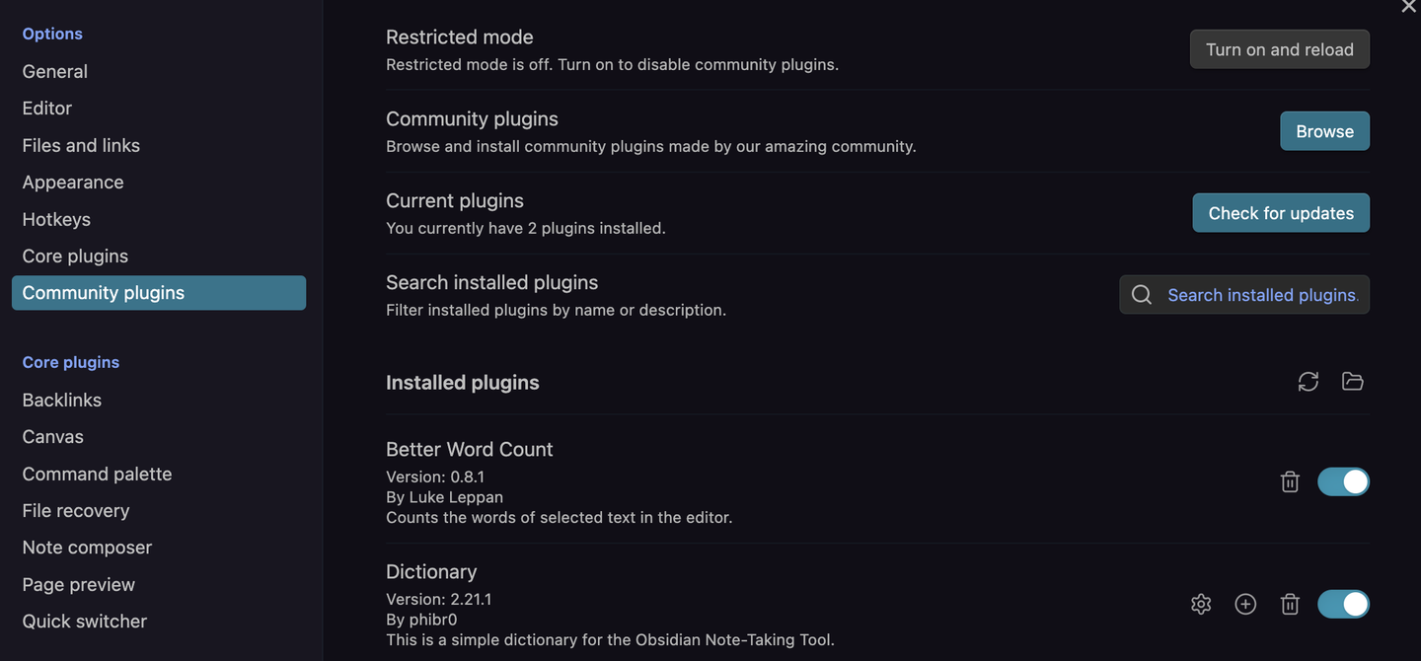Disable the Better Word Count plugin

tap(1343, 481)
